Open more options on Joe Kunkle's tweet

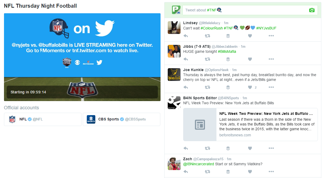pyautogui.click(x=271, y=87)
